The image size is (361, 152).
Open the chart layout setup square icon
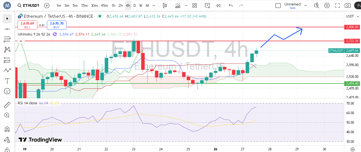click(x=278, y=5)
